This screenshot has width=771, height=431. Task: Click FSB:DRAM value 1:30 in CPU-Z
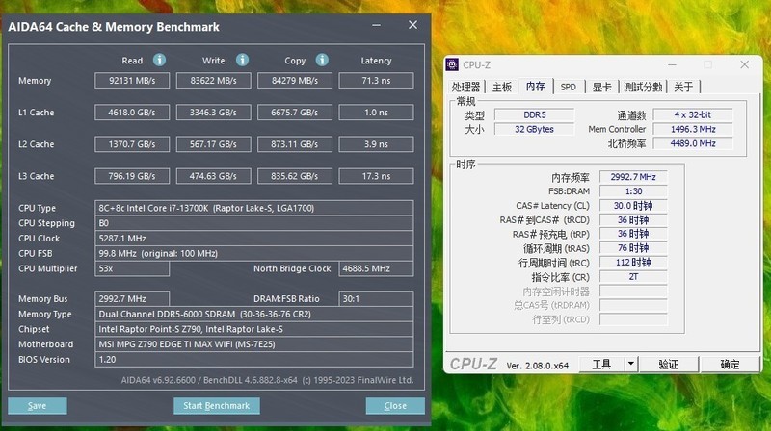(x=633, y=190)
